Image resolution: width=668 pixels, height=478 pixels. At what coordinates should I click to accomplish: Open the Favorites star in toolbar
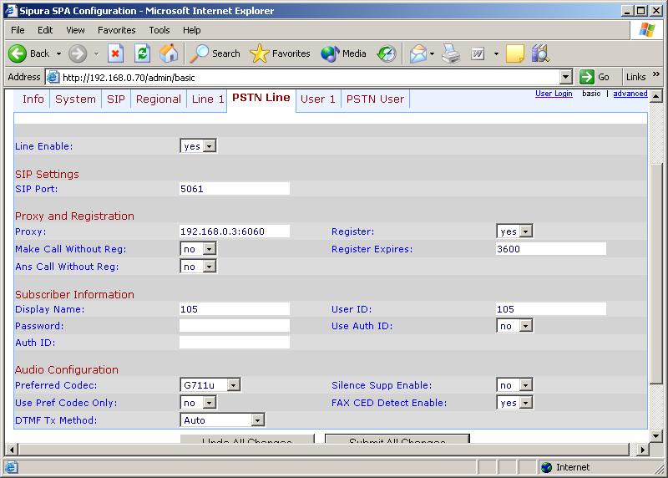(281, 53)
